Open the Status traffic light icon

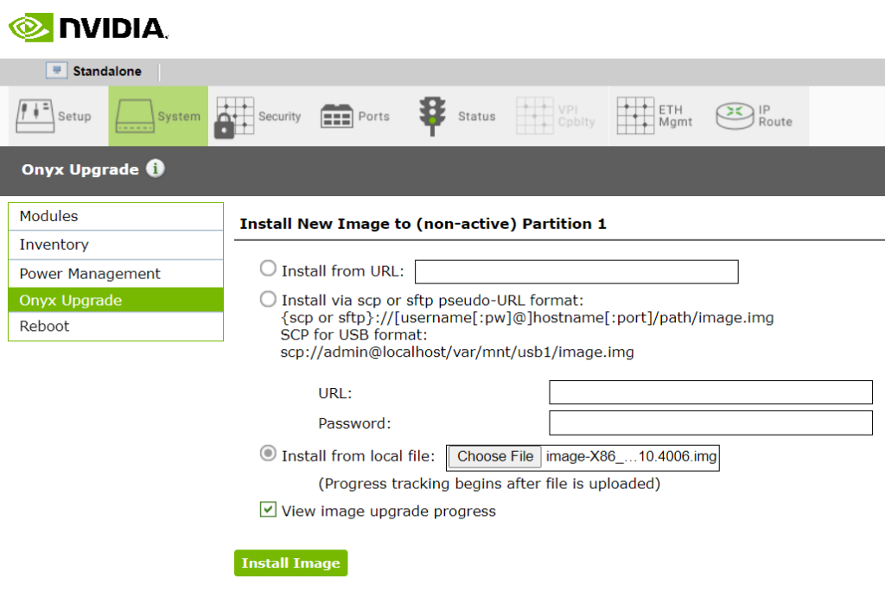click(430, 116)
